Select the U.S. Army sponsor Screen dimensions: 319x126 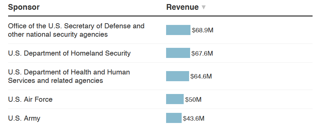click(24, 118)
